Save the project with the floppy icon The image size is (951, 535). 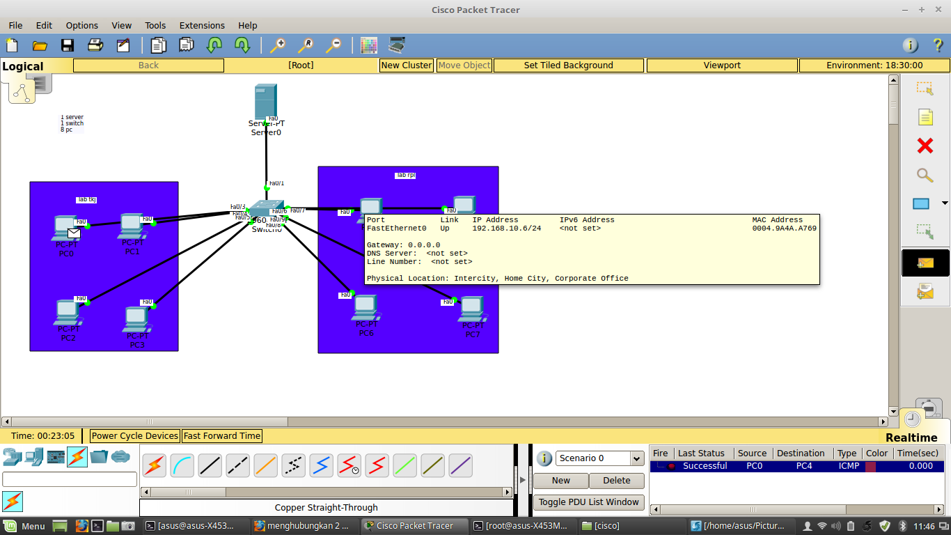click(68, 45)
